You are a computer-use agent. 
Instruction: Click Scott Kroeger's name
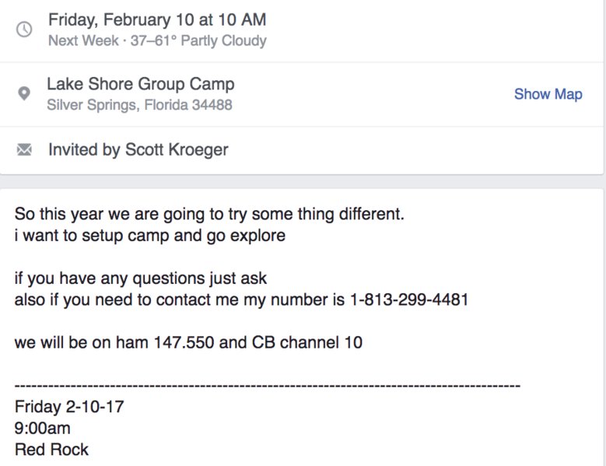177,149
